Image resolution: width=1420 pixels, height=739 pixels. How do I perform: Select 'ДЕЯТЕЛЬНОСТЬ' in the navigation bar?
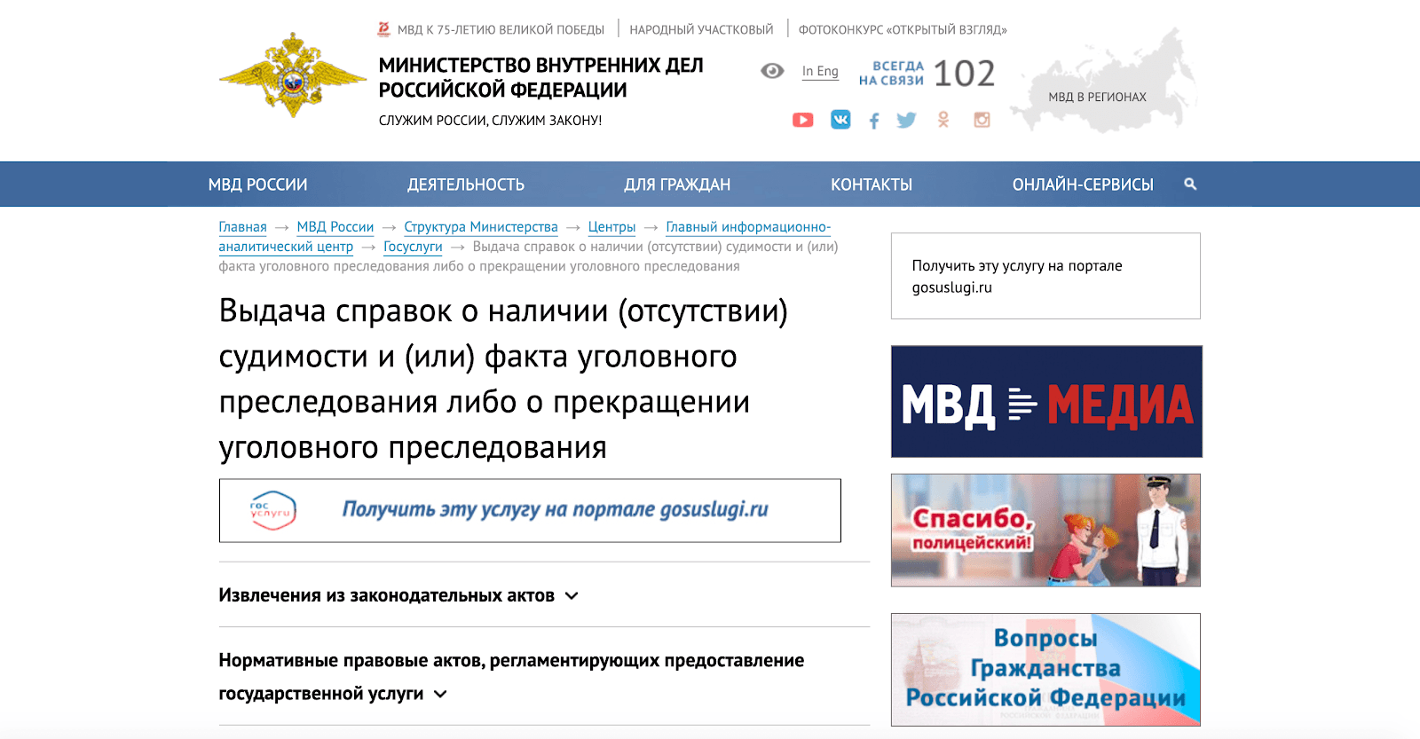tap(465, 185)
